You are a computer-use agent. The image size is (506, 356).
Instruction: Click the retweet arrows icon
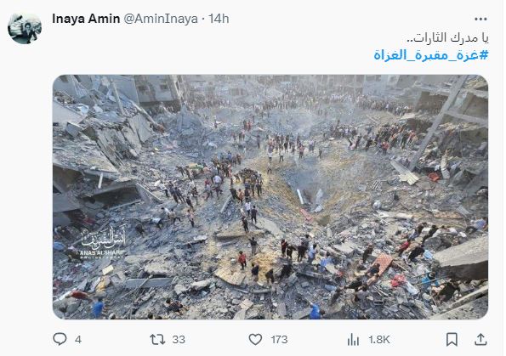click(157, 339)
